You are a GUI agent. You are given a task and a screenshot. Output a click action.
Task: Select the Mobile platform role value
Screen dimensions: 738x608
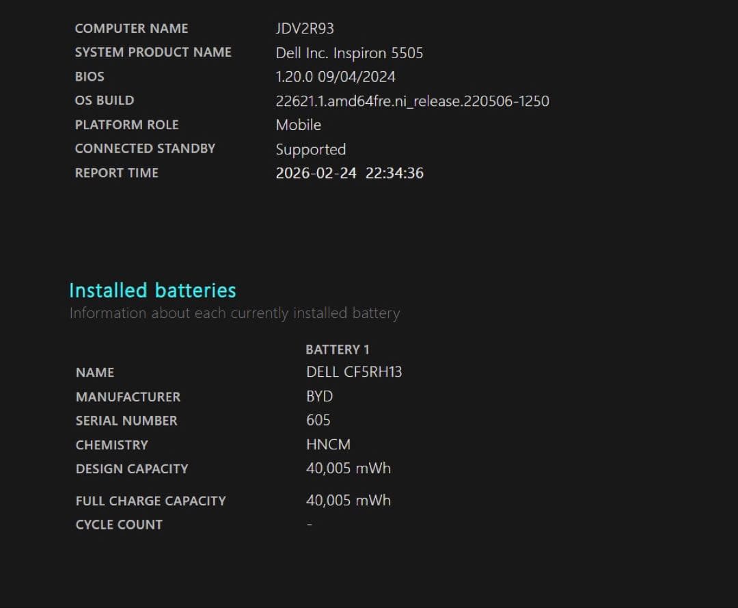coord(298,124)
